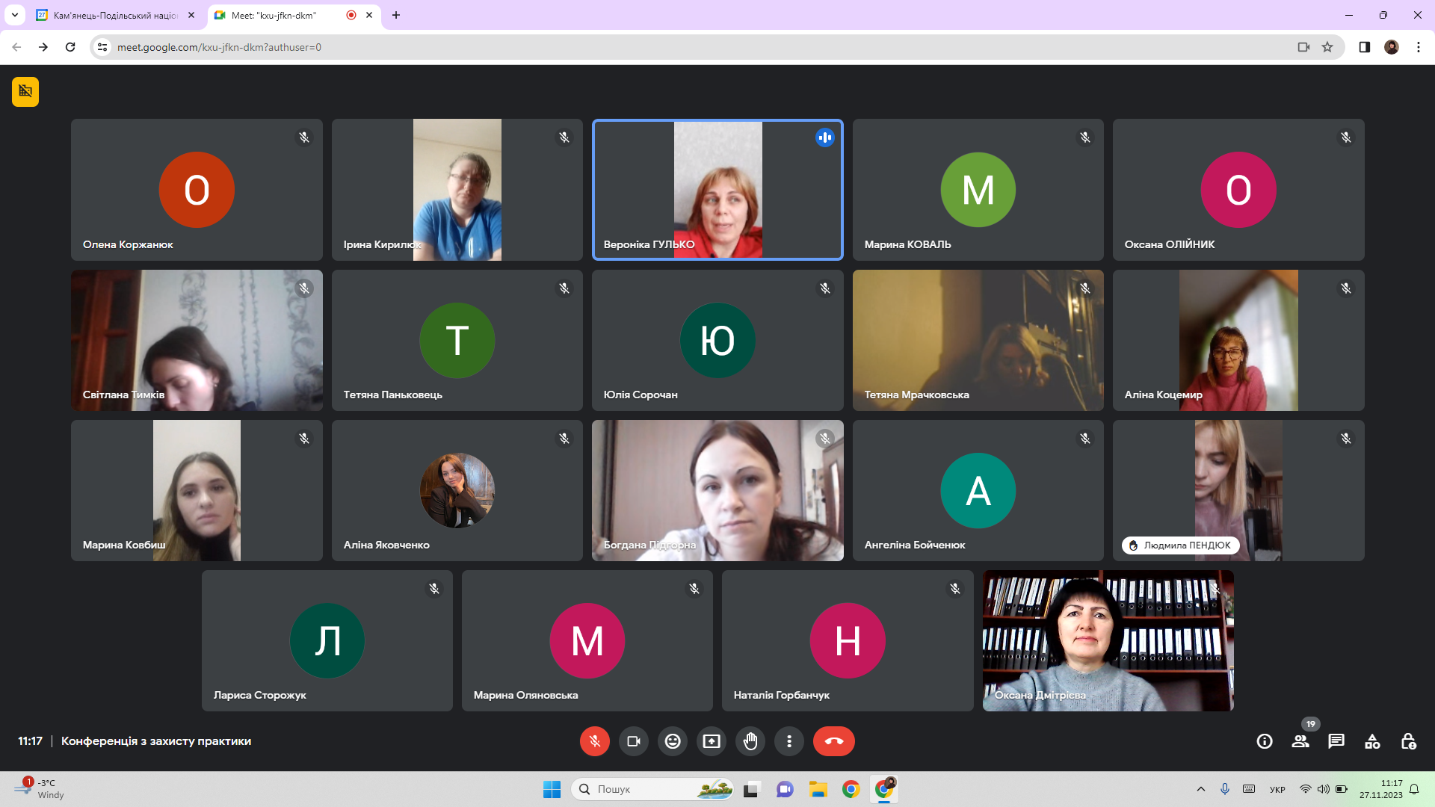
Task: Click the present screen button
Action: 712,741
